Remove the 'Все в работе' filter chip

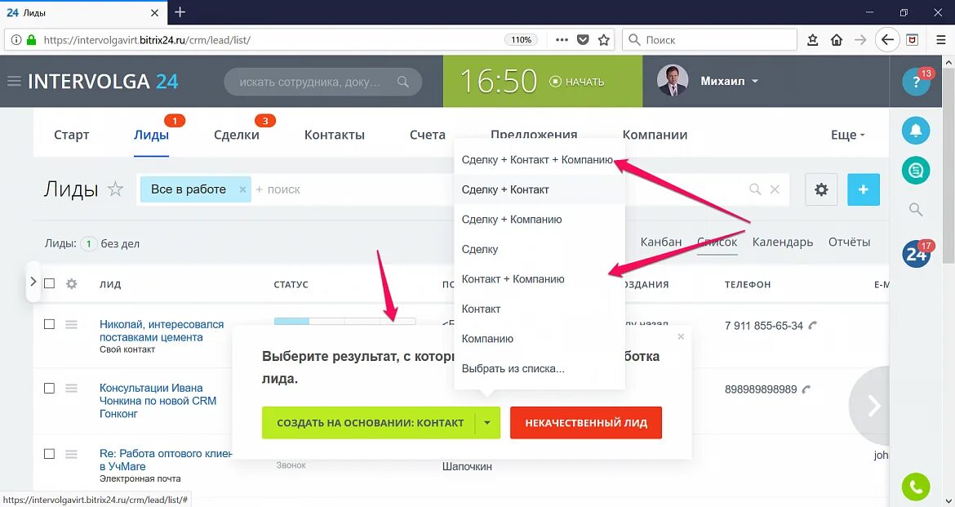pos(242,189)
